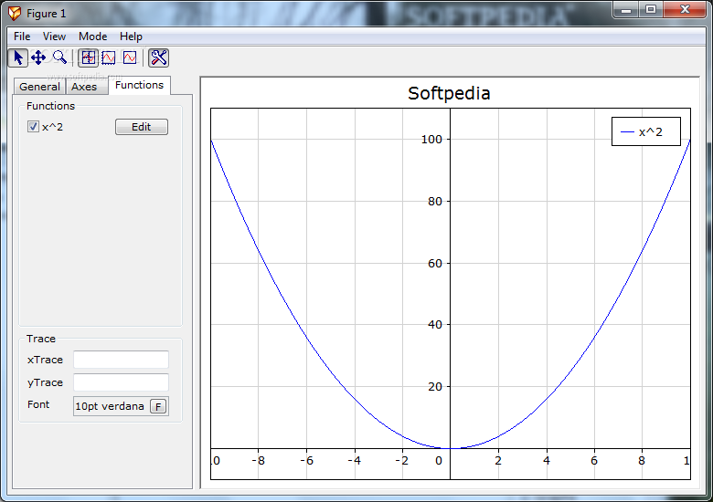Viewport: 713px width, 502px height.
Task: Click the dotted-border plot icon
Action: coord(109,58)
